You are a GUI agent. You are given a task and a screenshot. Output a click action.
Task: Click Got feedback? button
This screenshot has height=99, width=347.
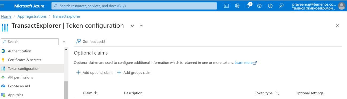(x=91, y=42)
